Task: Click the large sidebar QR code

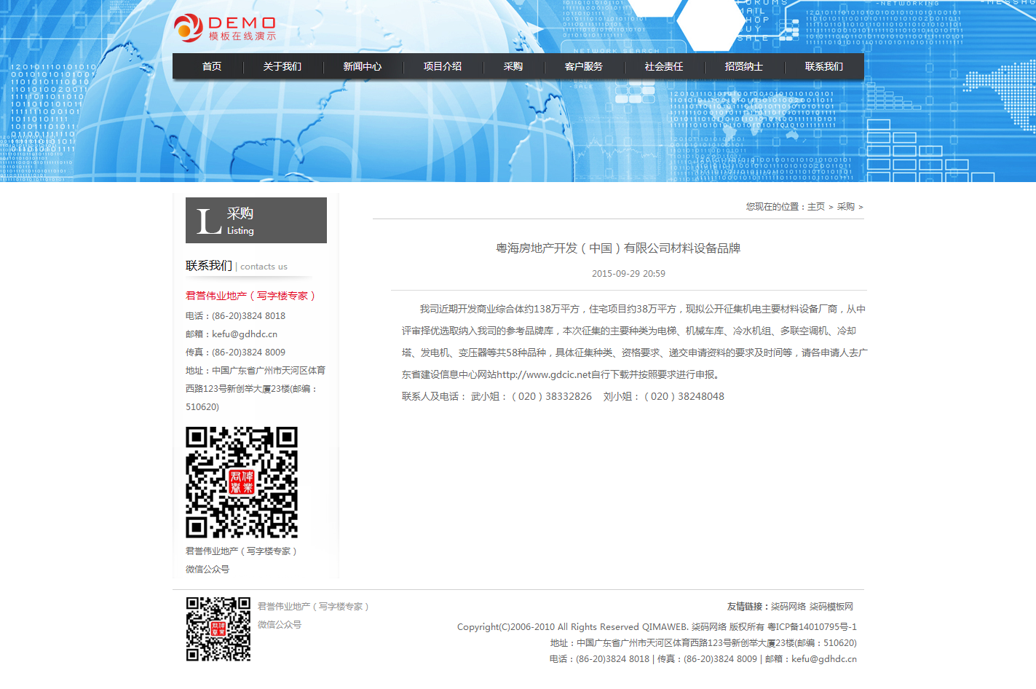Action: click(x=242, y=482)
